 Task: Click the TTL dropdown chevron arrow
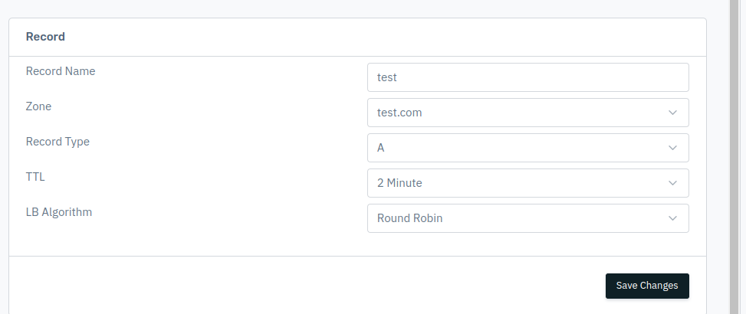pos(672,183)
